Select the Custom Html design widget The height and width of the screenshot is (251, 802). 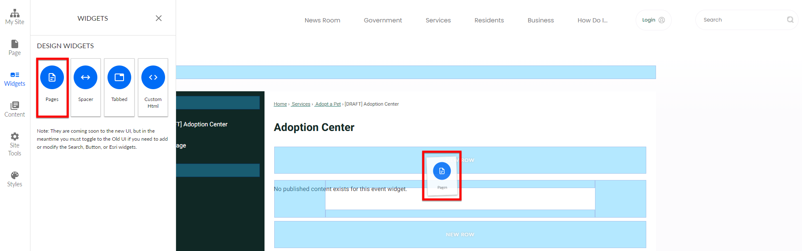pos(153,87)
